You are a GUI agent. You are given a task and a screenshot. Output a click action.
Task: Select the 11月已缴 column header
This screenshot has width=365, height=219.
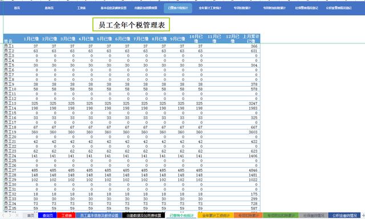tap(214, 39)
